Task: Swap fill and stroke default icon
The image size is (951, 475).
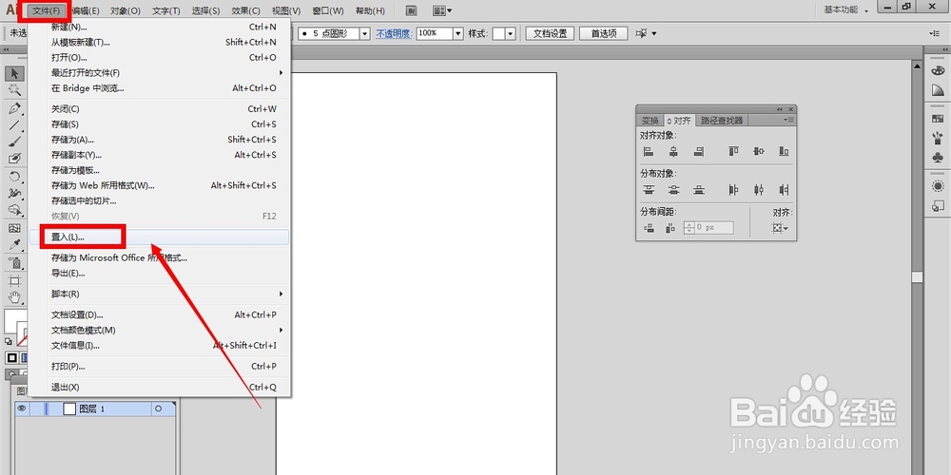Action: [8, 342]
